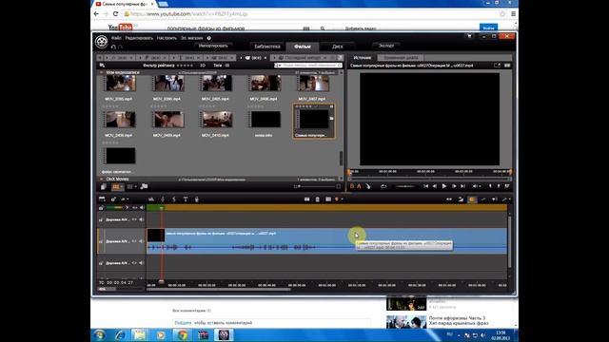Click the library tree toggle icon left of rating filter
609x342 pixels.
102,66
